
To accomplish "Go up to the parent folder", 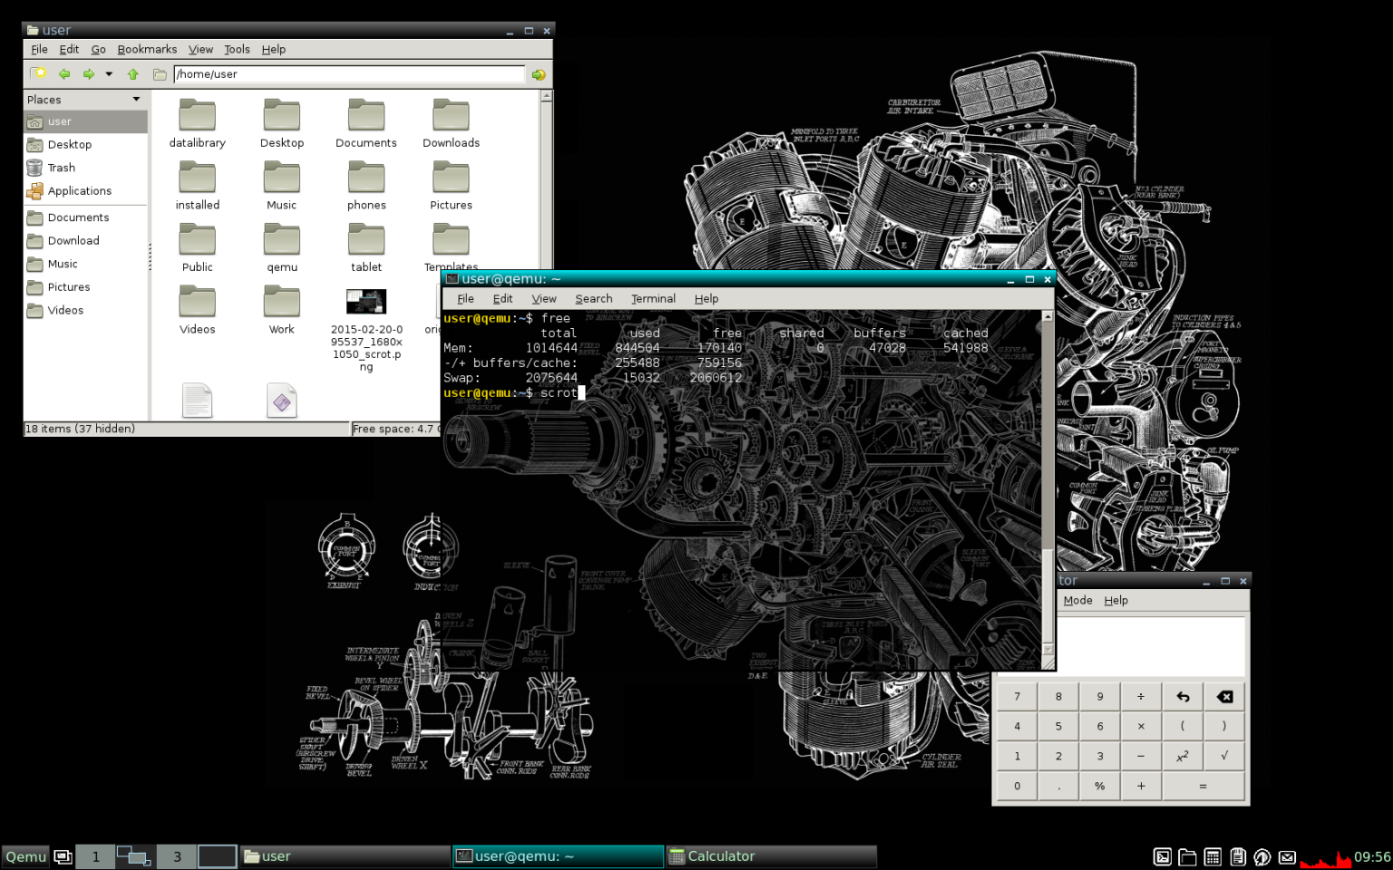I will click(133, 74).
